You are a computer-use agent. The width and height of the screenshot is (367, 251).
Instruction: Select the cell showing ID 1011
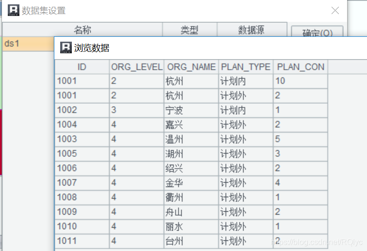[x=82, y=241]
